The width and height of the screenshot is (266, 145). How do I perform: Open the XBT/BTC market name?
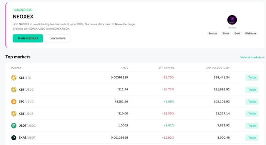pyautogui.click(x=25, y=78)
